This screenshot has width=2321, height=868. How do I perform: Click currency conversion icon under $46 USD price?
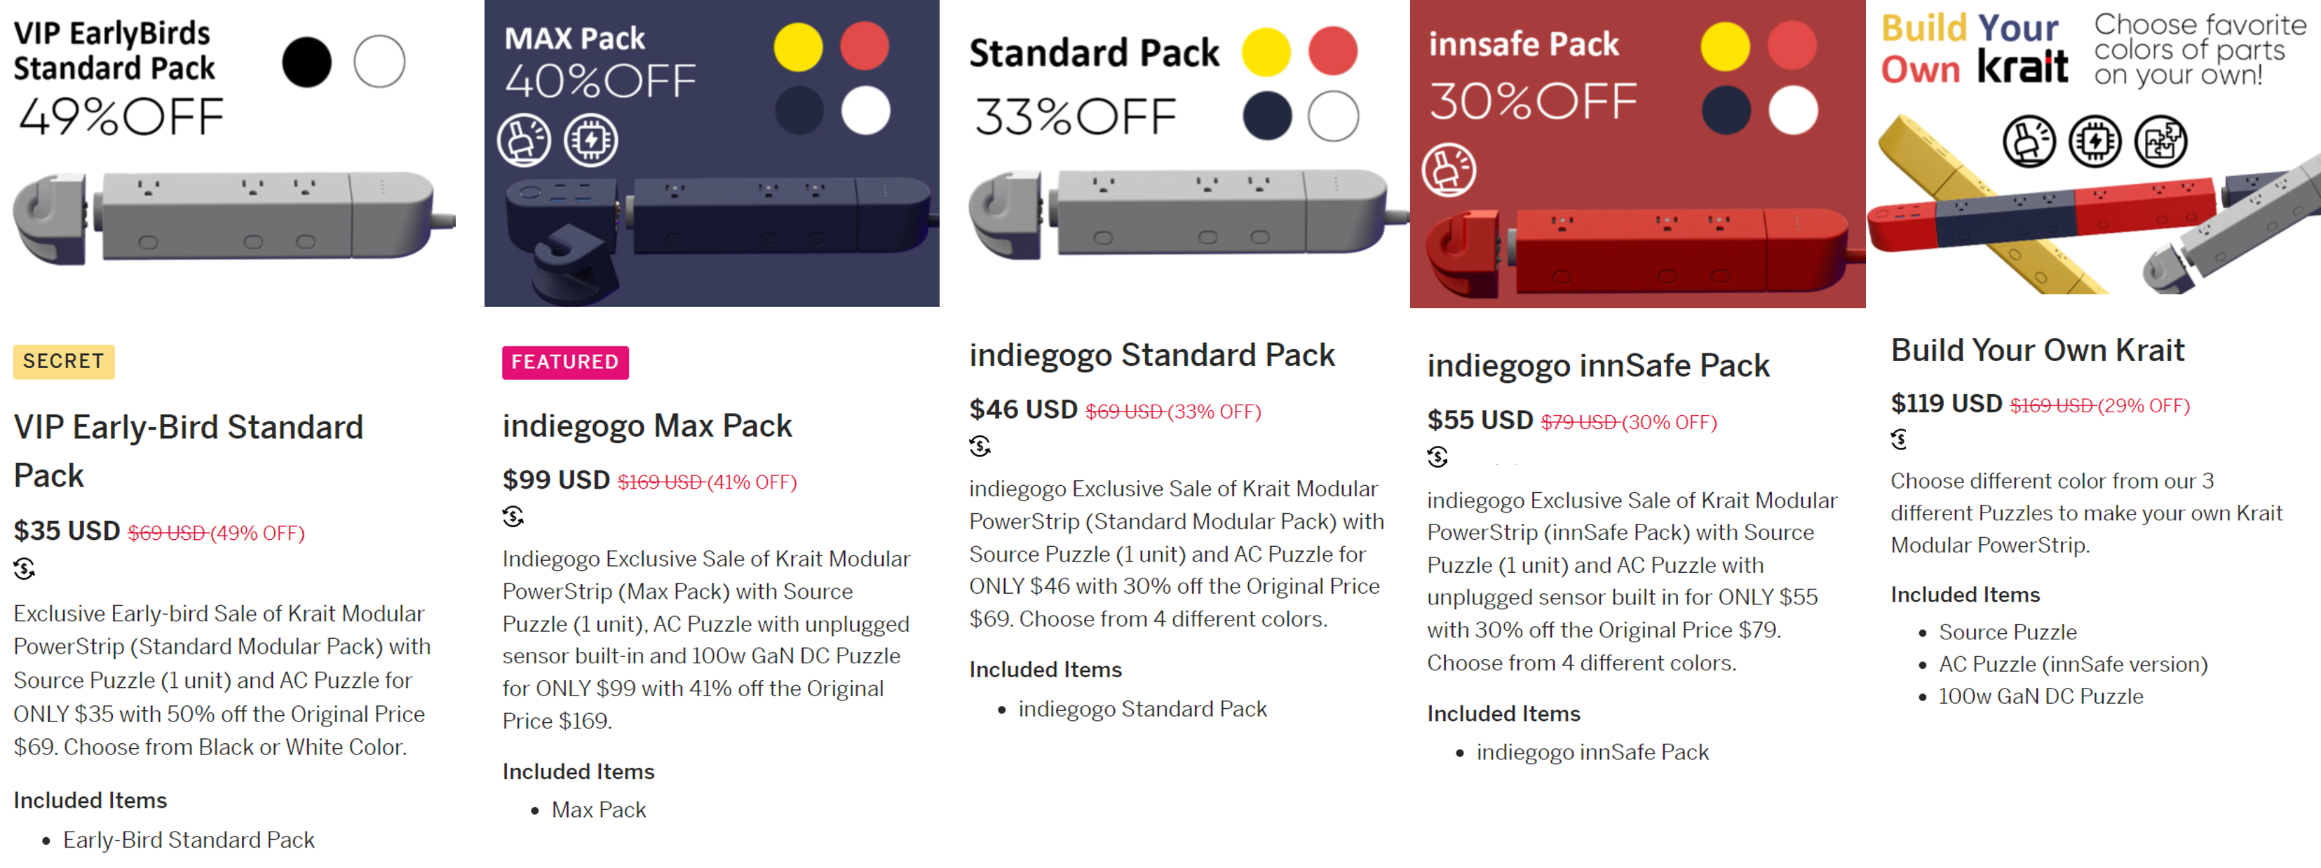point(980,446)
